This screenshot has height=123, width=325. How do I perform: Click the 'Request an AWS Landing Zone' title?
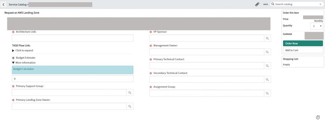22,13
